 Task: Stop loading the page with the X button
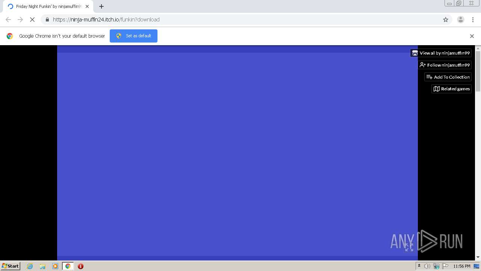click(x=32, y=20)
